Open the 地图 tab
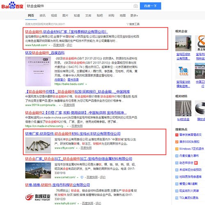Viewport: 205px width, 205px height. click(123, 16)
